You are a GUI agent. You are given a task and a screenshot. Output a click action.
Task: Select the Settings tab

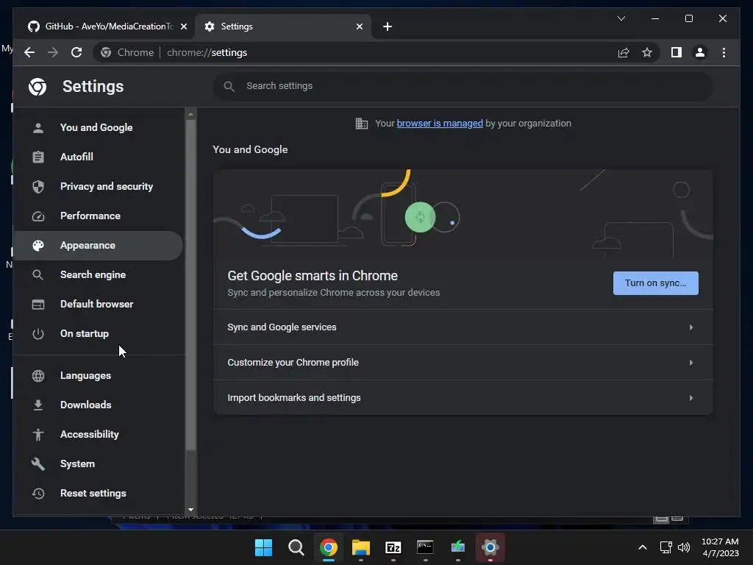(x=282, y=26)
